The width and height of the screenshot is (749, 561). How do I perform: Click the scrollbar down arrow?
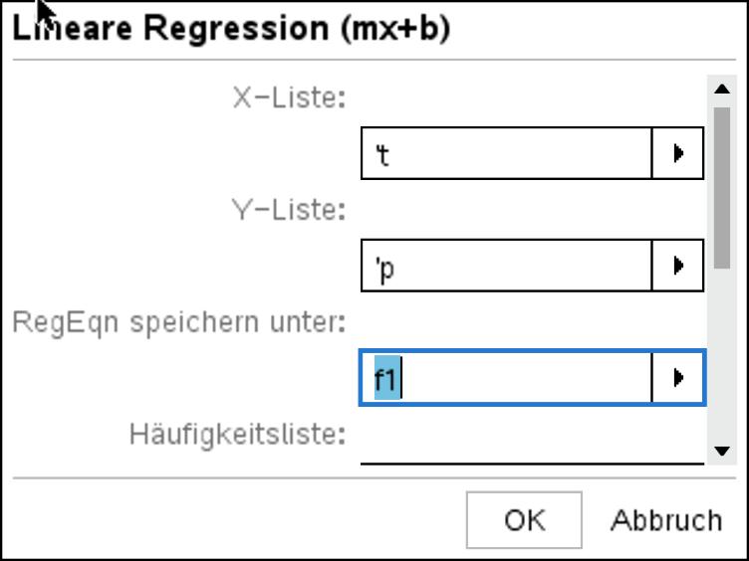[722, 451]
